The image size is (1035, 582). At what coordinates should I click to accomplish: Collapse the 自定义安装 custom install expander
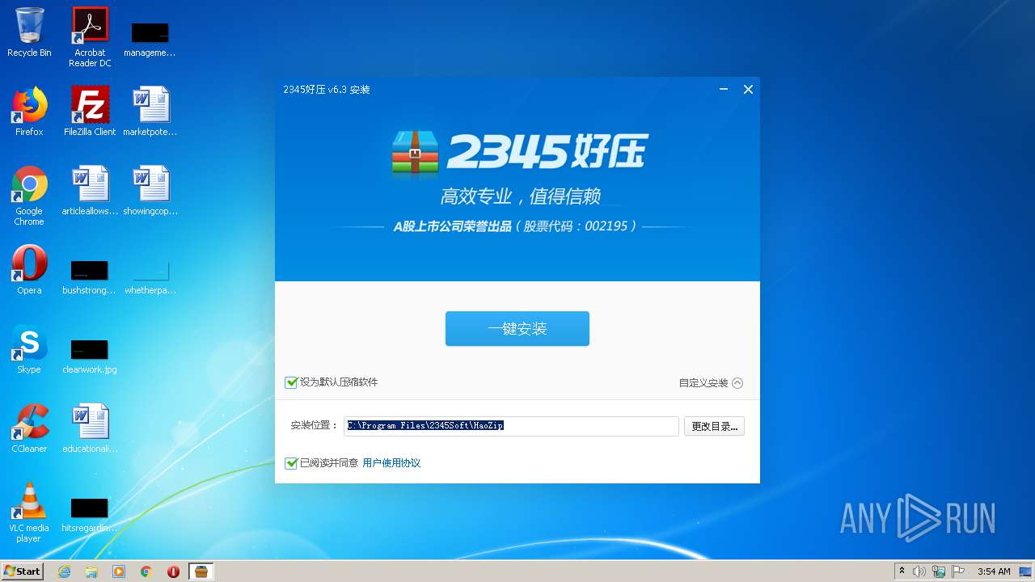[711, 383]
